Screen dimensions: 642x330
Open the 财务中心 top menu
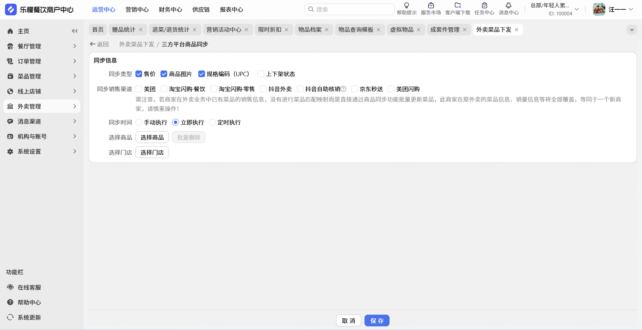[x=171, y=10]
